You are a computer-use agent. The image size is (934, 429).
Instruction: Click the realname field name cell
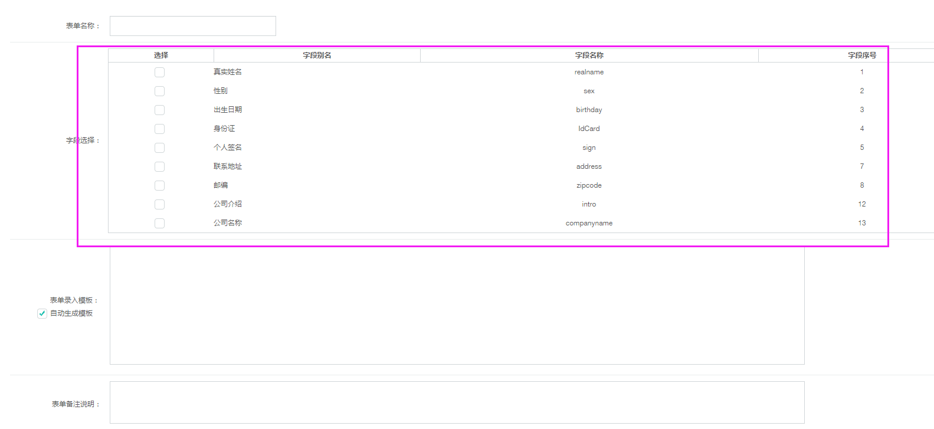(589, 72)
